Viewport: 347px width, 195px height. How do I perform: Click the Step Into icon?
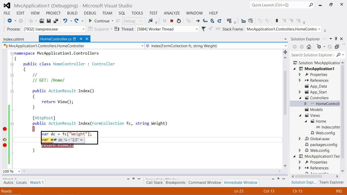tap(205, 21)
